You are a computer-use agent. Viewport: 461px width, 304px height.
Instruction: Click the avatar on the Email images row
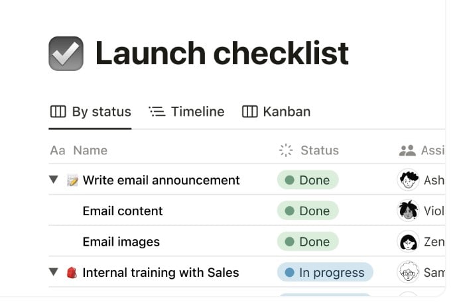tap(407, 242)
